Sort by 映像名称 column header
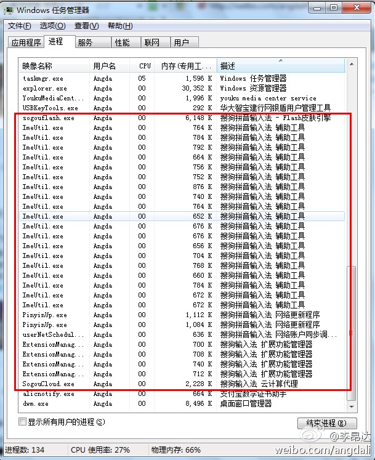 pyautogui.click(x=54, y=66)
